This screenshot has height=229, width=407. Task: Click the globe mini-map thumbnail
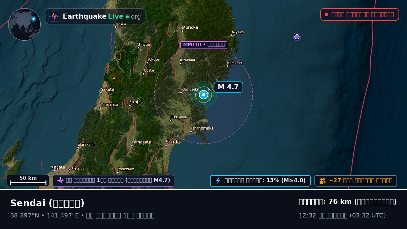click(24, 24)
